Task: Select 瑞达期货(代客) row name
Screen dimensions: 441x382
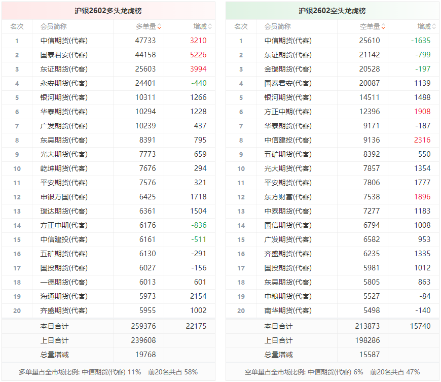Action: (x=64, y=211)
